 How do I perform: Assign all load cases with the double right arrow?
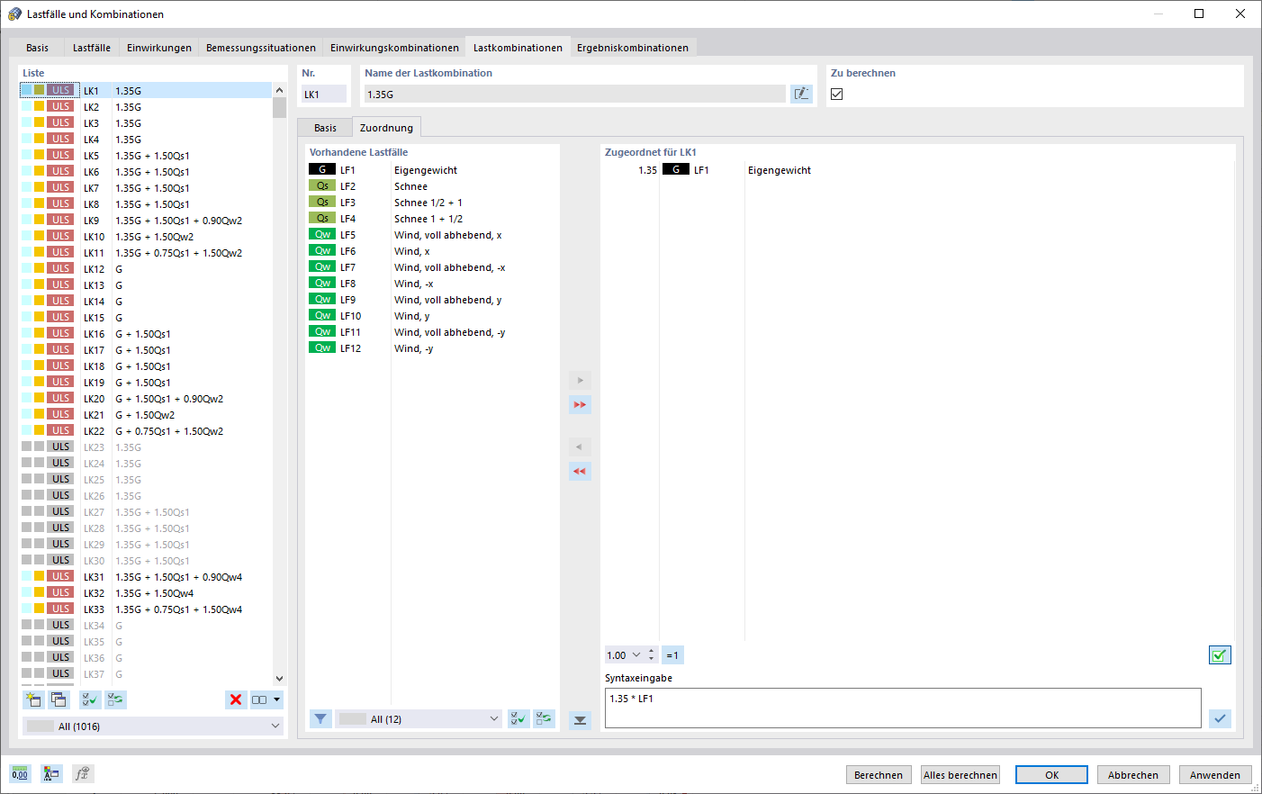[x=581, y=404]
